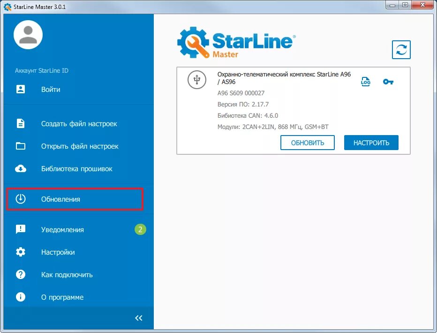Click the key icon on device card
437x333 pixels.
388,82
